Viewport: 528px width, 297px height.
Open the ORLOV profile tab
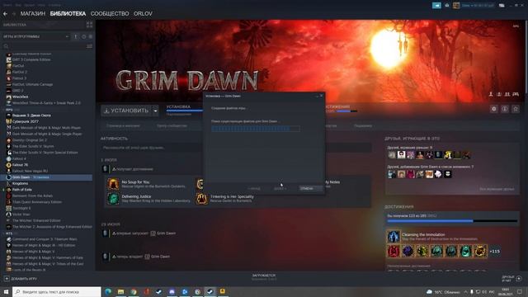click(x=143, y=14)
